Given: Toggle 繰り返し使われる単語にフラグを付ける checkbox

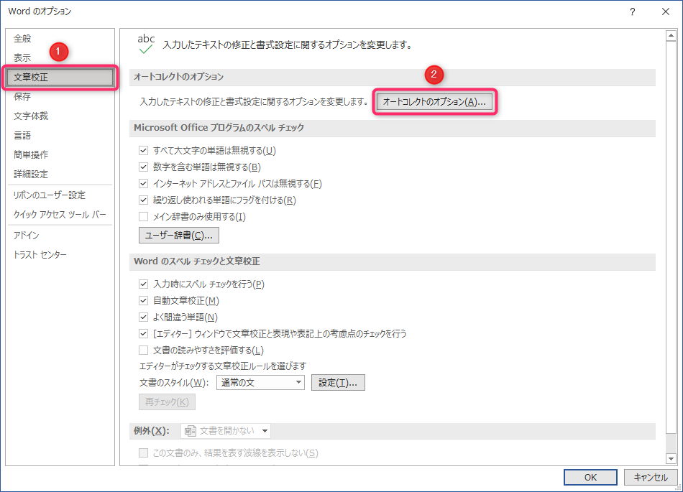Looking at the screenshot, I should click(x=143, y=200).
